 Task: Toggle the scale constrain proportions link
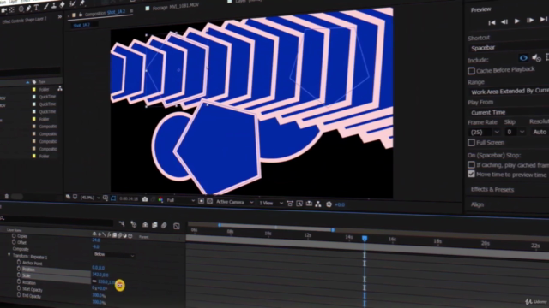point(94,281)
